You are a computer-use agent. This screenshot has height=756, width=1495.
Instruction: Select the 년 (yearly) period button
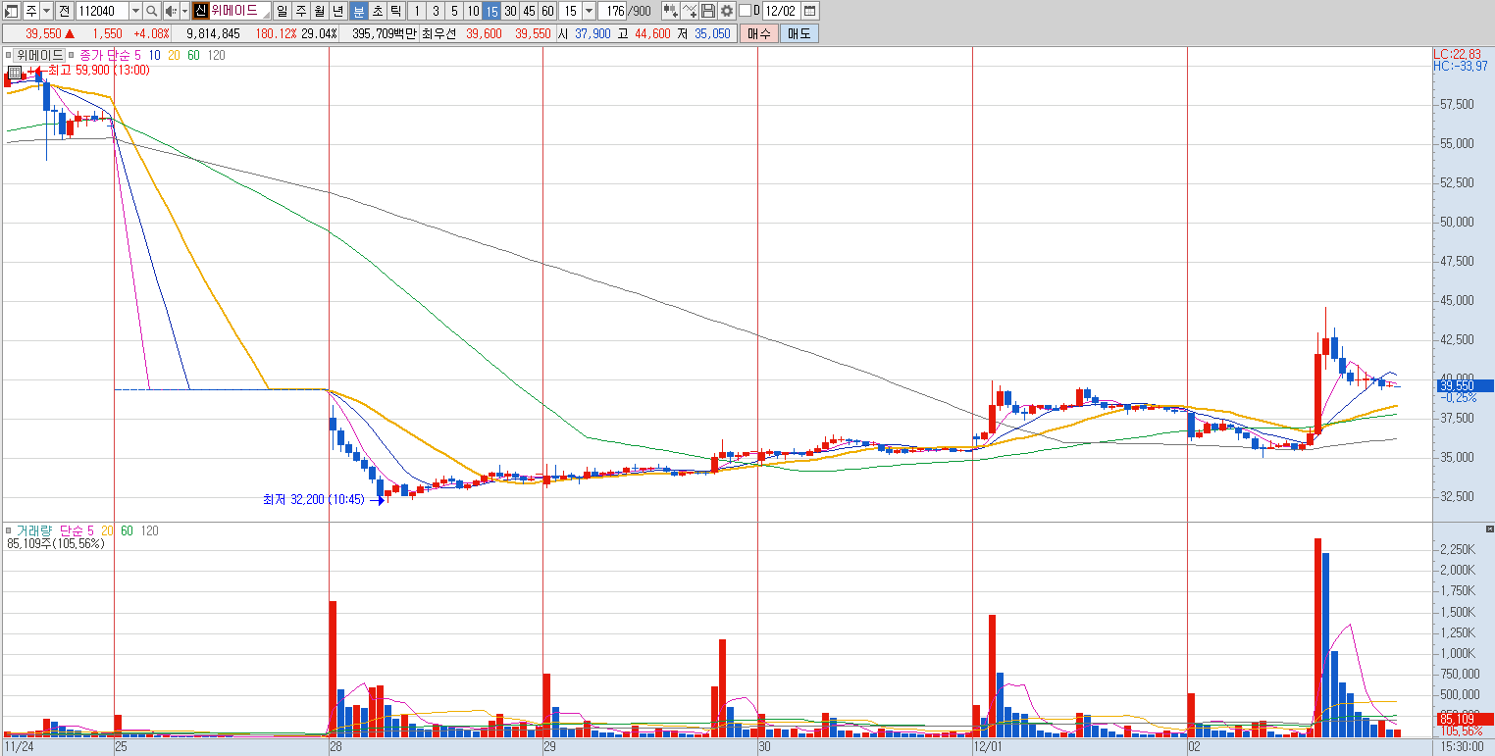(x=338, y=11)
